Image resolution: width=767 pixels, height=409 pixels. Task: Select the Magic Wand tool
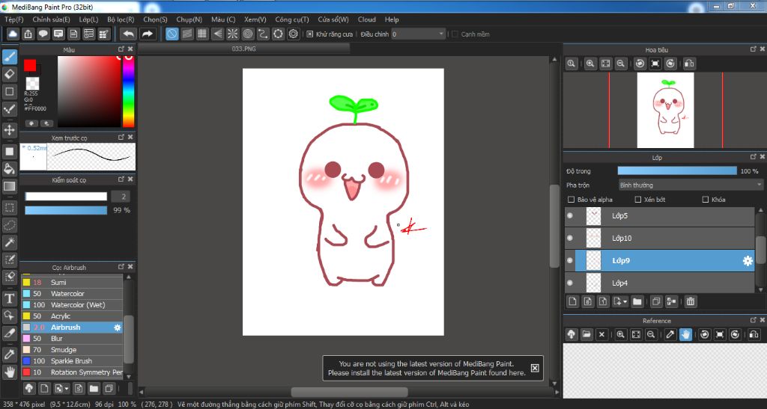[9, 242]
